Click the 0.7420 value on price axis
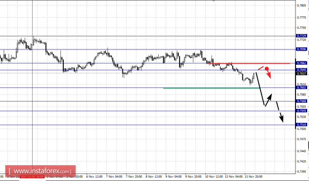309x181 pixels. 302,161
